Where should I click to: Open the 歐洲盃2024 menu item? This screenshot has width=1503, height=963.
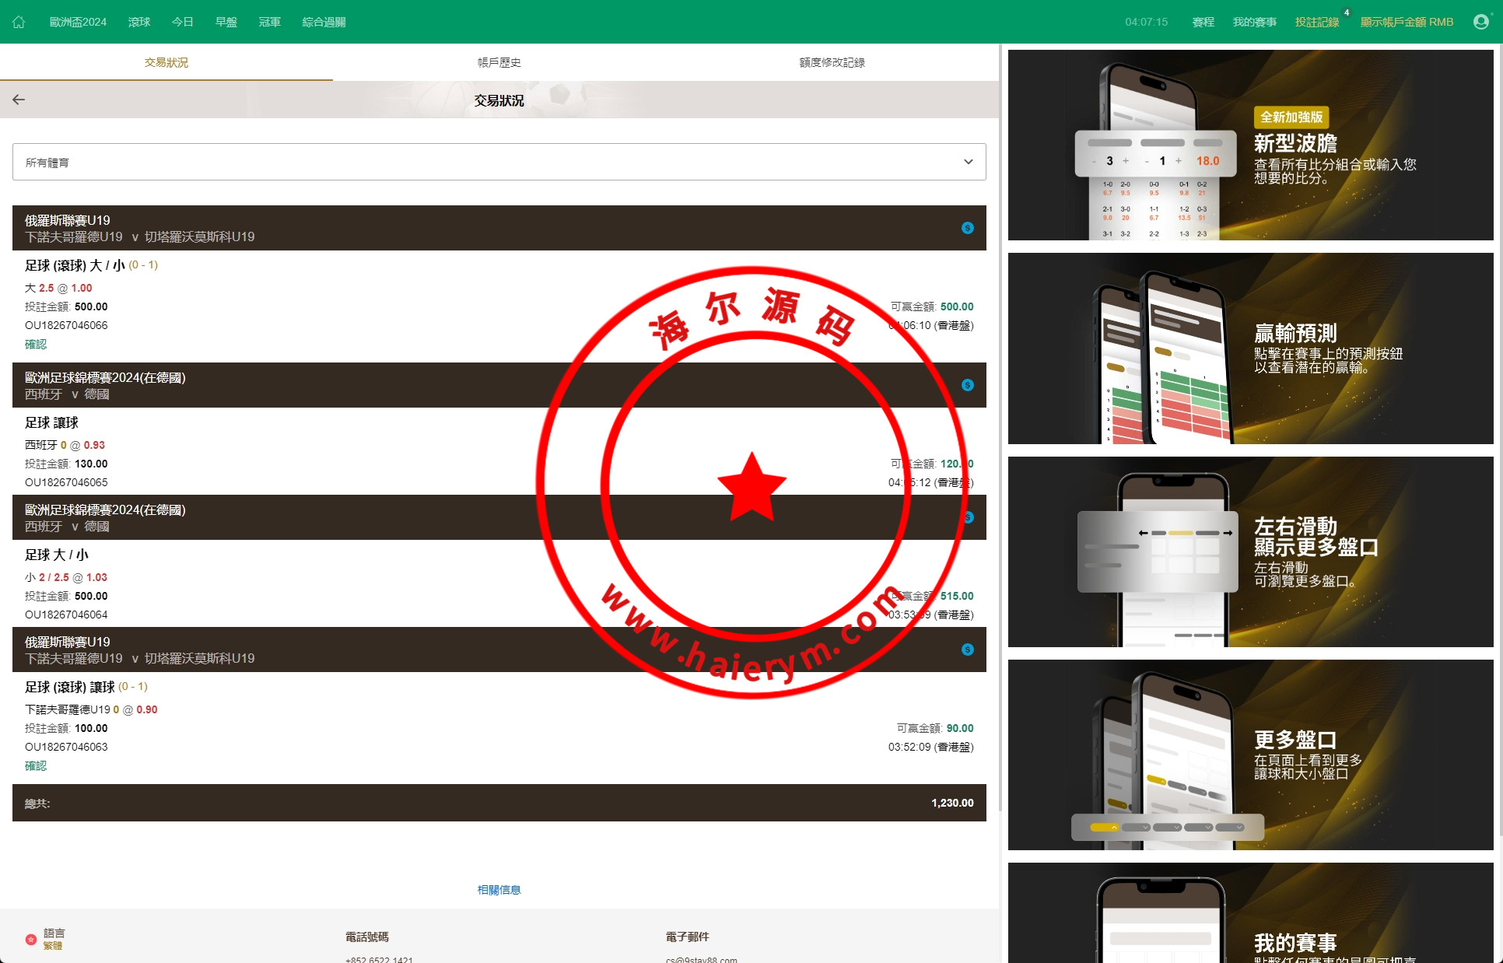[x=78, y=22]
